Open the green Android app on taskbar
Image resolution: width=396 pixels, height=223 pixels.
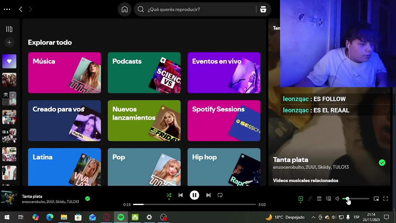pos(135,217)
